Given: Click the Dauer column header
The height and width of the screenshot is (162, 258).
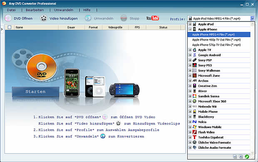Looking at the screenshot, I should click(71, 27).
